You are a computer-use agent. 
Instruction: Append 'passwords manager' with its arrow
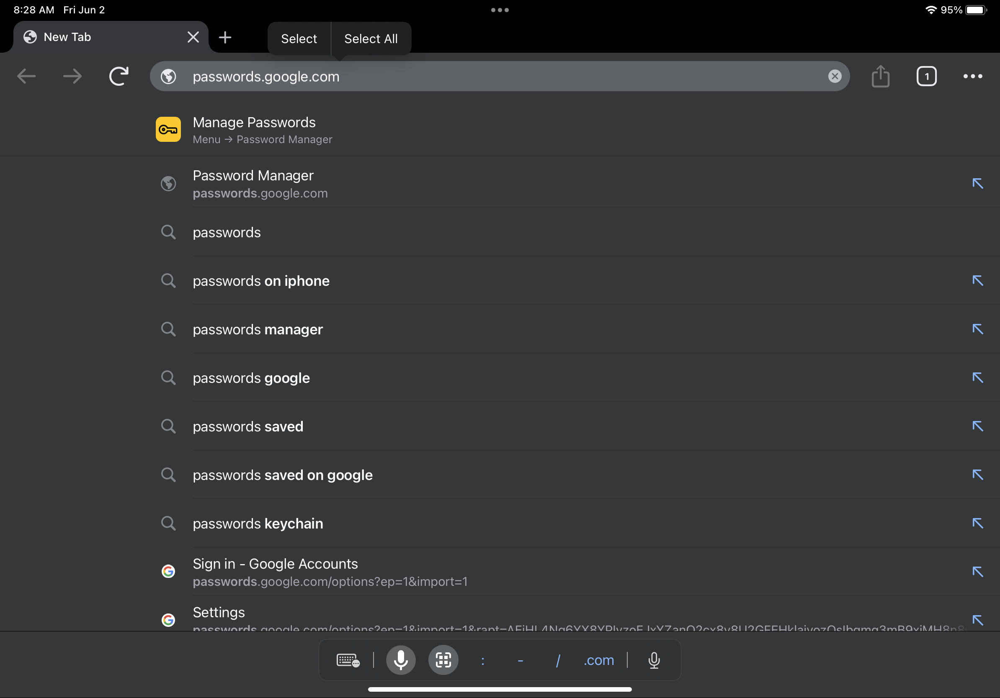pos(977,329)
